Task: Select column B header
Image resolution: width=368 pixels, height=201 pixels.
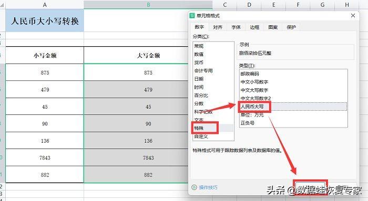Action: pyautogui.click(x=148, y=5)
